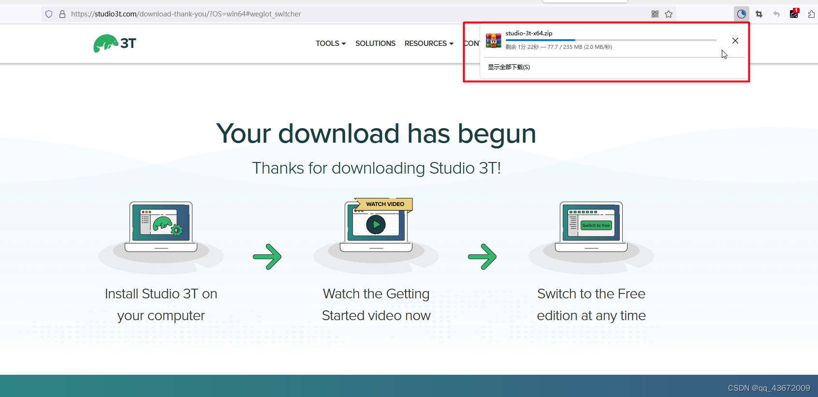Play the Getting Started video
The image size is (818, 397).
376,224
